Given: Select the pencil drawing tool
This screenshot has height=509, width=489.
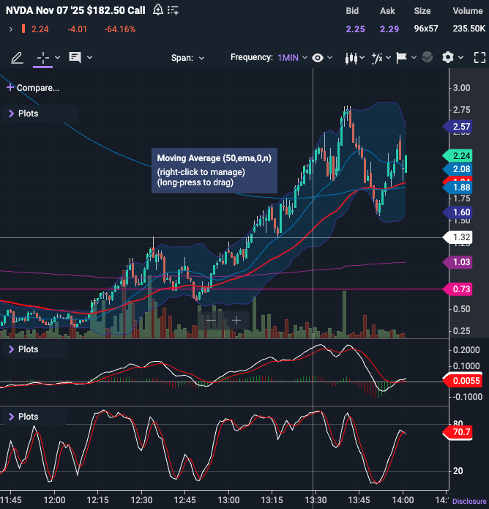Looking at the screenshot, I should pyautogui.click(x=17, y=57).
